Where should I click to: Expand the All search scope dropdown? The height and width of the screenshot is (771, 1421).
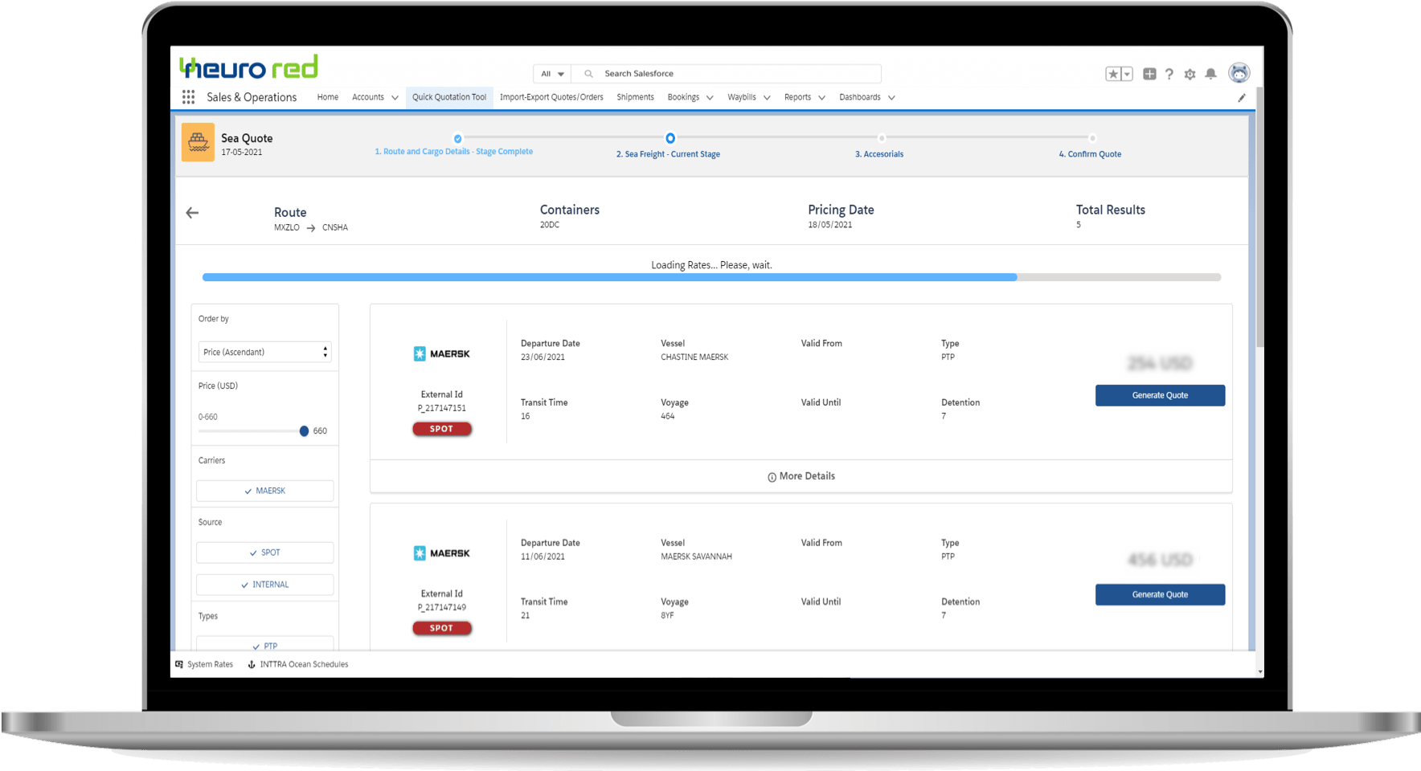click(x=552, y=74)
